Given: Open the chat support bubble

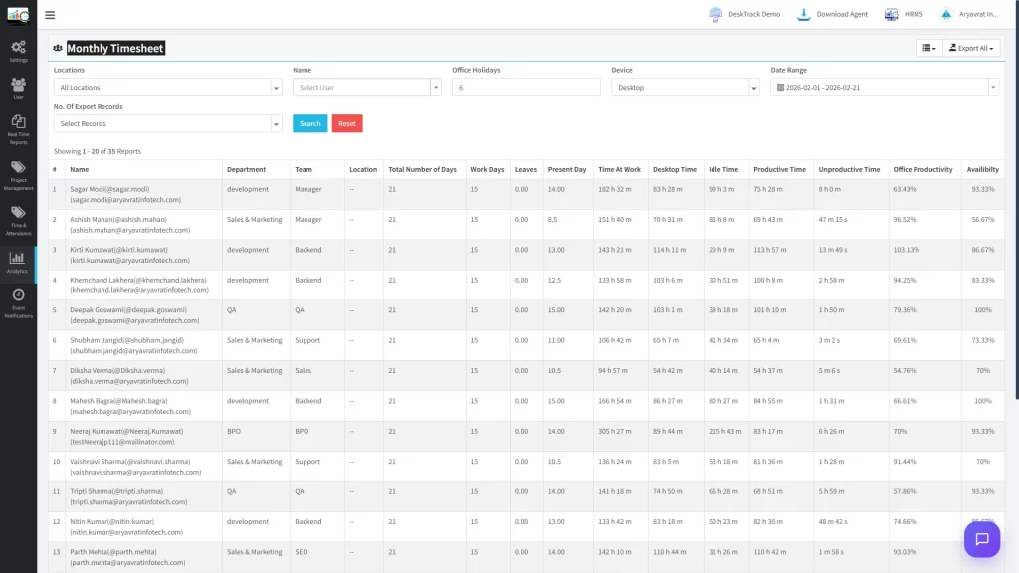Looking at the screenshot, I should tap(981, 538).
